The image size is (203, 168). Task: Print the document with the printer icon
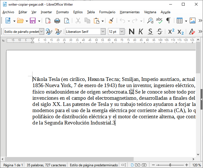click(57, 21)
